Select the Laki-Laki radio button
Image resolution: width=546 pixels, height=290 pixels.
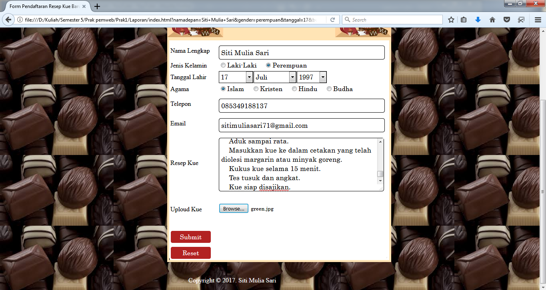coord(223,65)
